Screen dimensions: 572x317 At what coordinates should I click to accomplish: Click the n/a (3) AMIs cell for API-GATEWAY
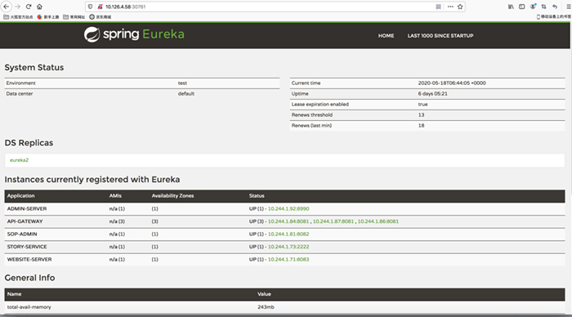[117, 221]
